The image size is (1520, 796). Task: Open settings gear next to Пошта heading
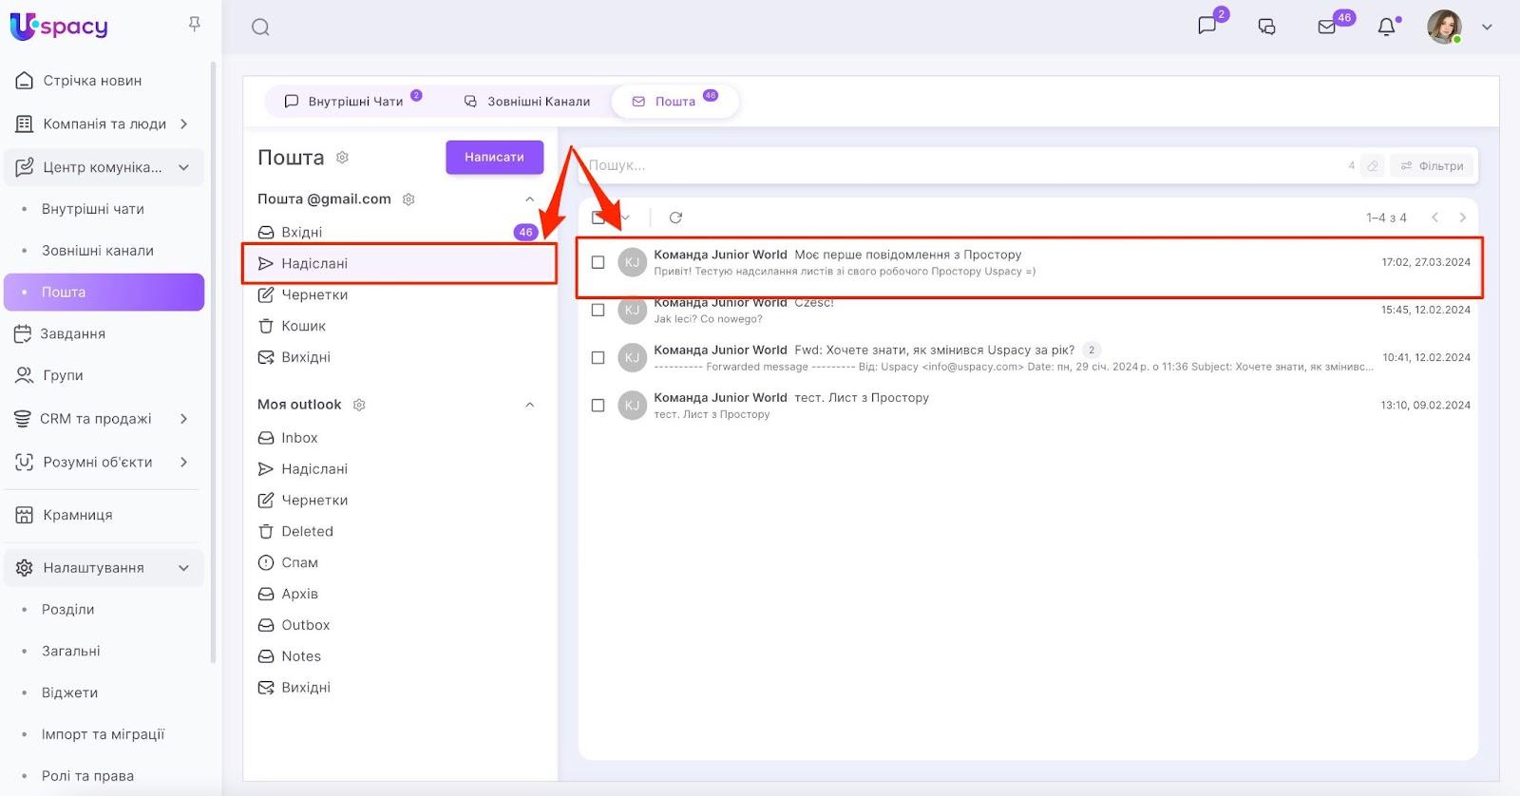343,158
